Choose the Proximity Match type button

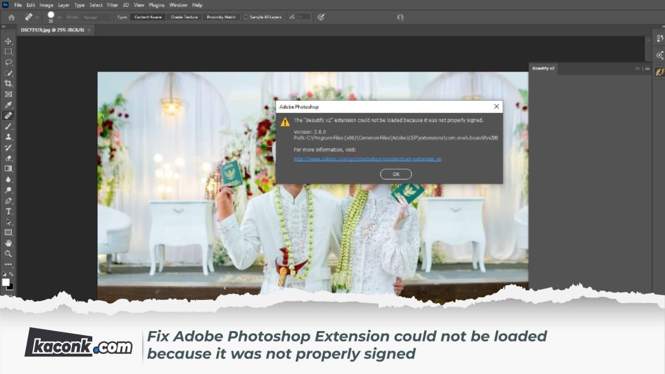(221, 18)
